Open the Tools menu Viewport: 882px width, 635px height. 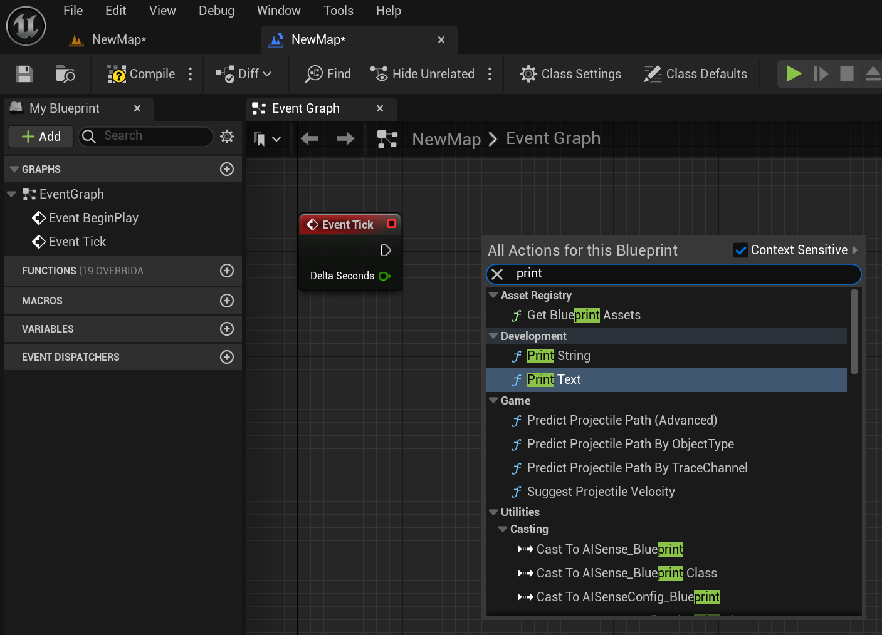[339, 11]
